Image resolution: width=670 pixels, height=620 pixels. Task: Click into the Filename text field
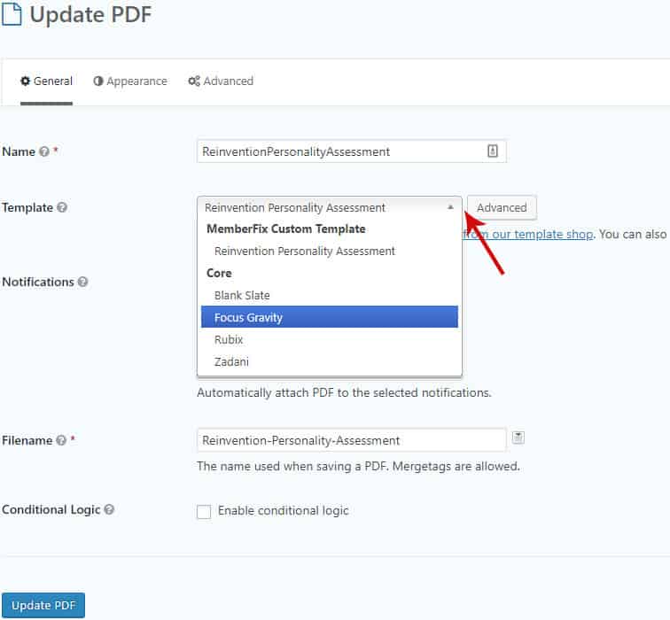coord(351,440)
